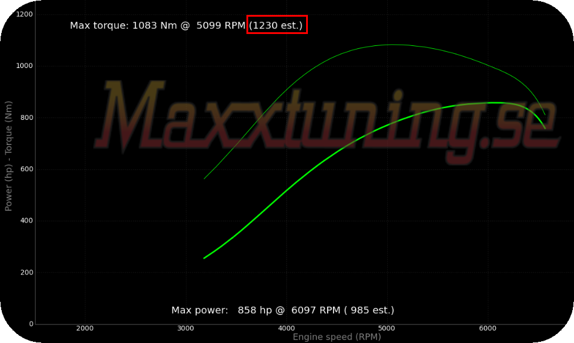The height and width of the screenshot is (343, 574).
Task: Click the 2000 RPM x-axis tick label
Action: coord(85,328)
